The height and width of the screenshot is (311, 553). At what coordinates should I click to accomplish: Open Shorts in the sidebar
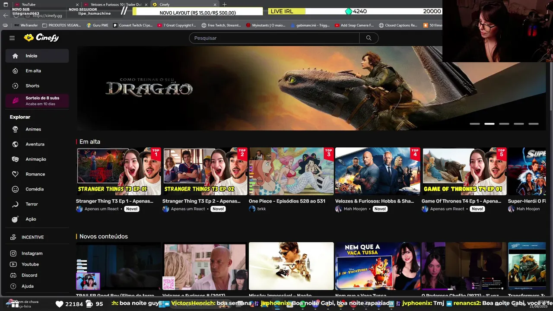[x=37, y=86]
